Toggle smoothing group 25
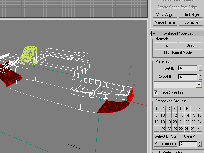 tap(156, 129)
